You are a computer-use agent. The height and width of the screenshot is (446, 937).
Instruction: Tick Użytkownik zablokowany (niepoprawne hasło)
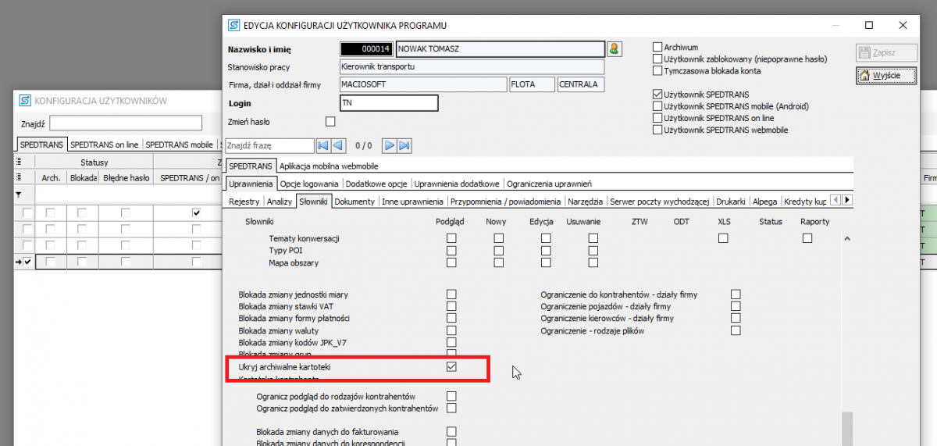point(657,59)
